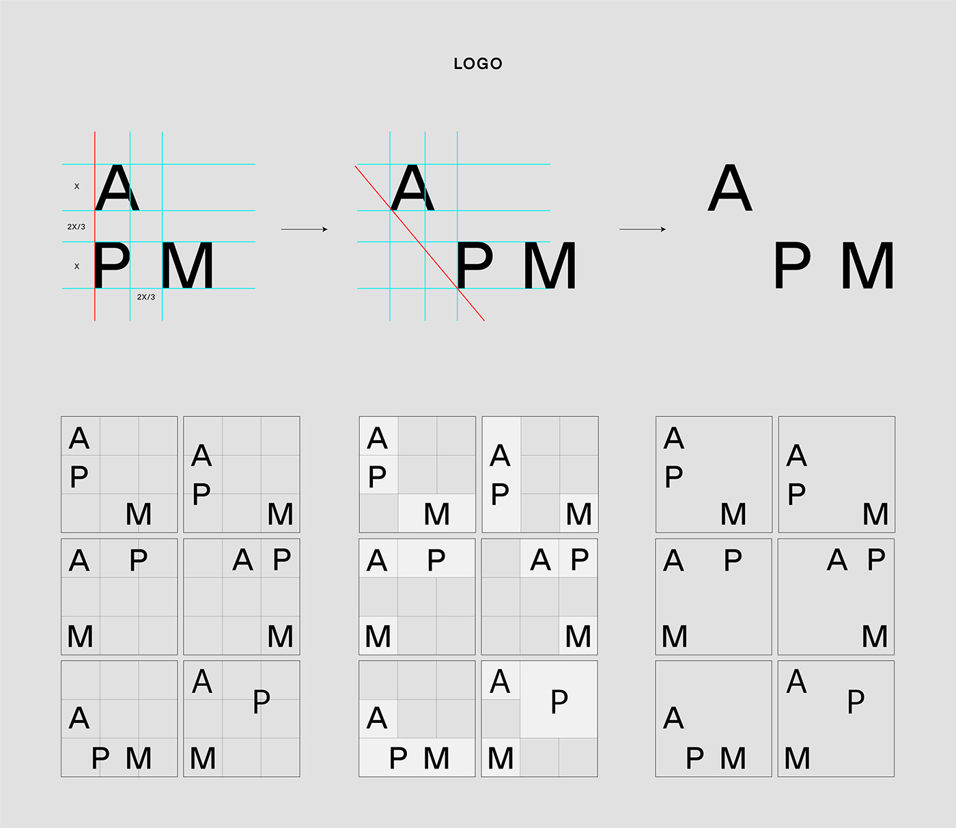Click the large P in the final logo

(x=792, y=266)
